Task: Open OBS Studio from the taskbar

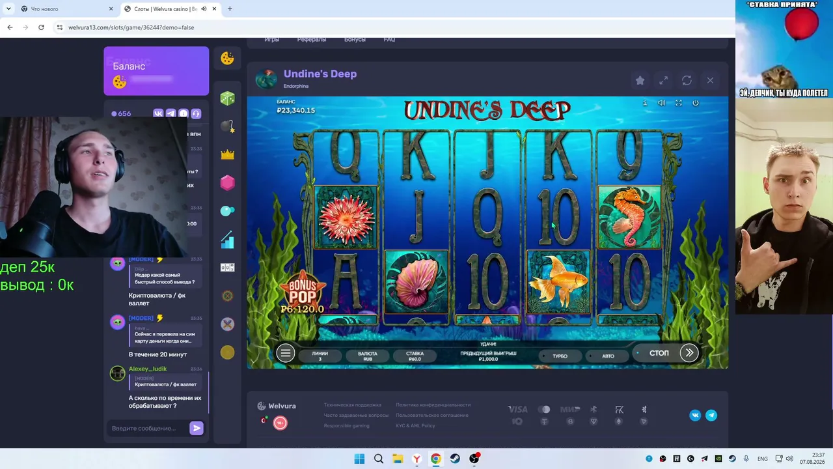Action: click(x=474, y=459)
